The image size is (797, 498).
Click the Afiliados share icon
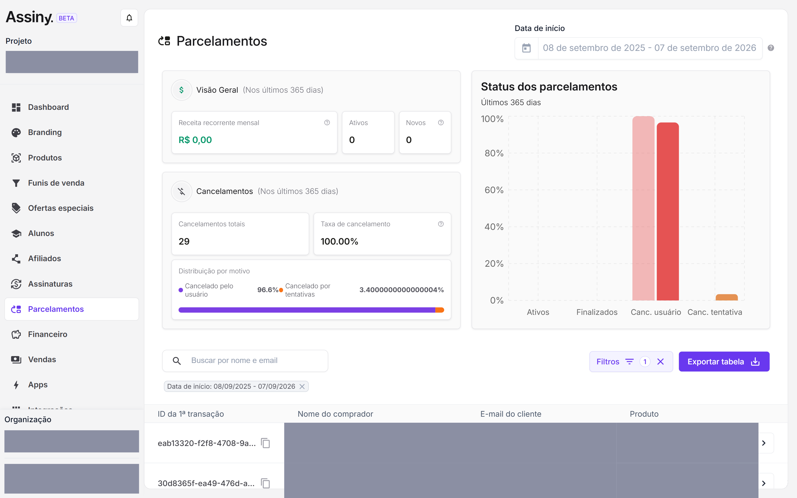tap(16, 259)
